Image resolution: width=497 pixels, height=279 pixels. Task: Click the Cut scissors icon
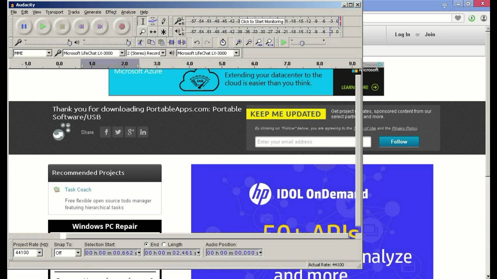(141, 43)
